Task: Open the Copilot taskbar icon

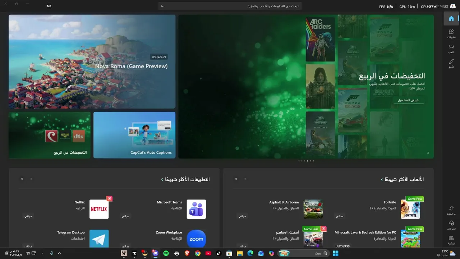Action: coord(271,253)
